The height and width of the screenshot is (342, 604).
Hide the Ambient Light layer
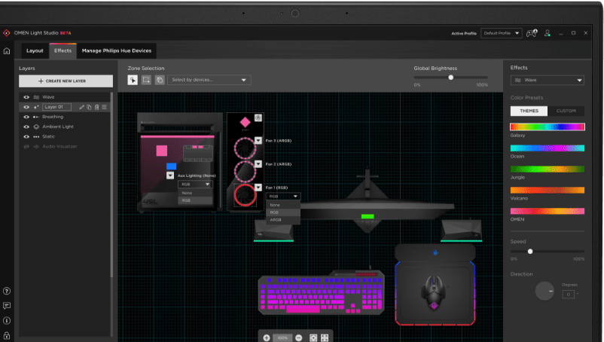click(x=26, y=127)
